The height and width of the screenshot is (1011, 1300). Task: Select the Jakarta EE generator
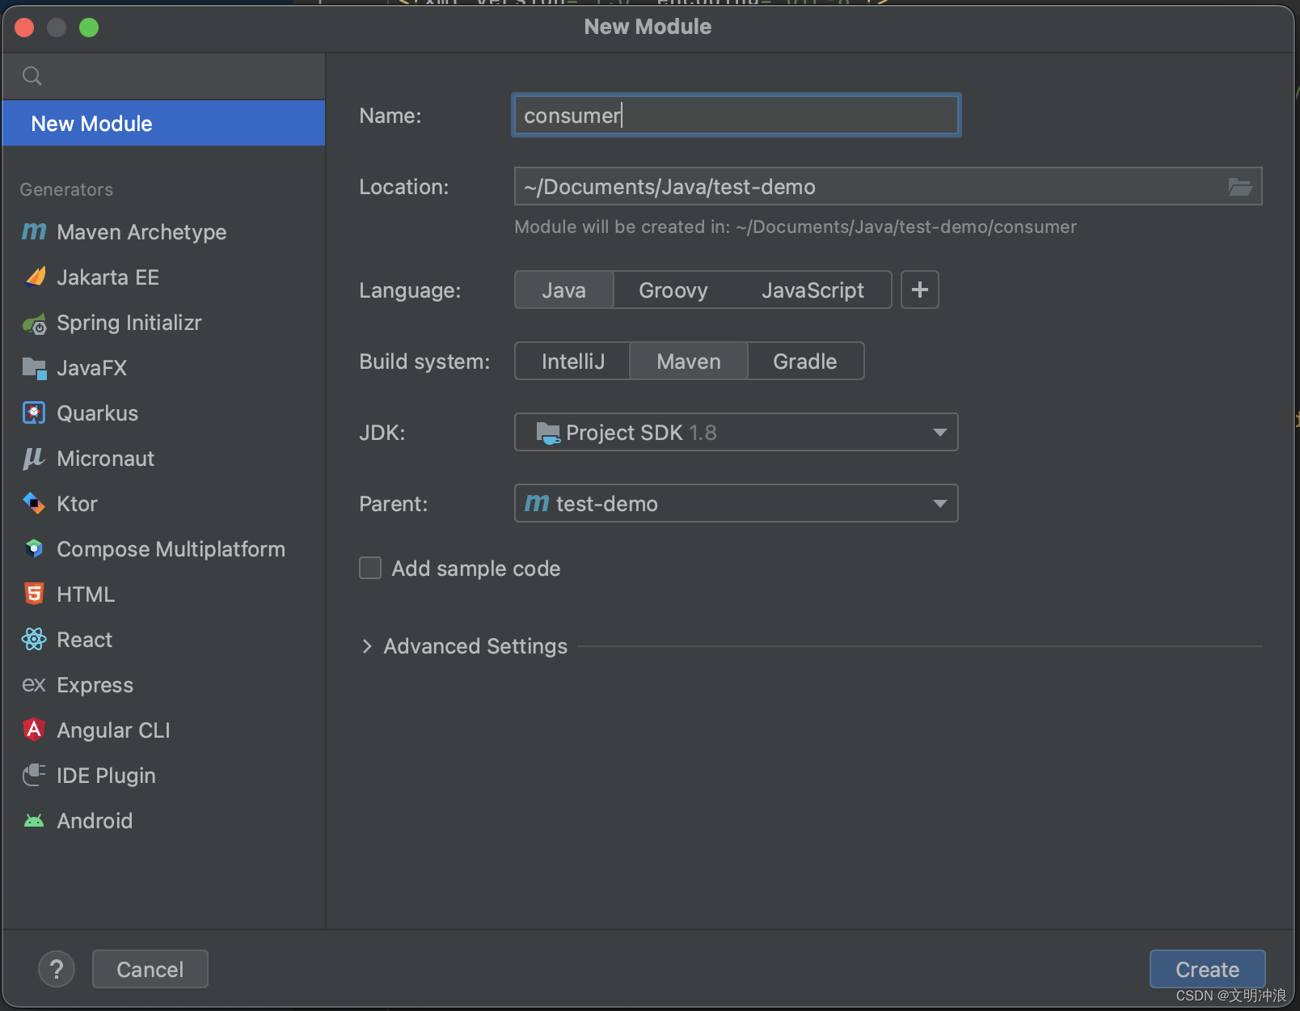pos(108,277)
